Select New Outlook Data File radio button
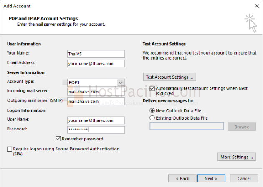Image resolution: width=263 pixels, height=187 pixels. pos(152,111)
